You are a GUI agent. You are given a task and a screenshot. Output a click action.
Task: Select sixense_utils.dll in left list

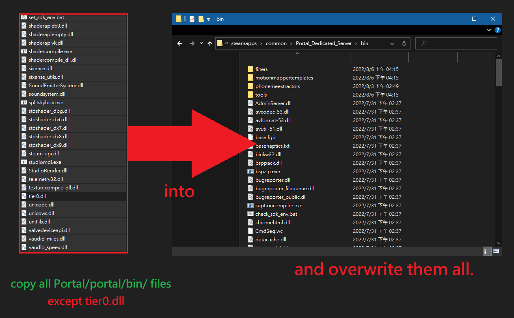click(73, 77)
